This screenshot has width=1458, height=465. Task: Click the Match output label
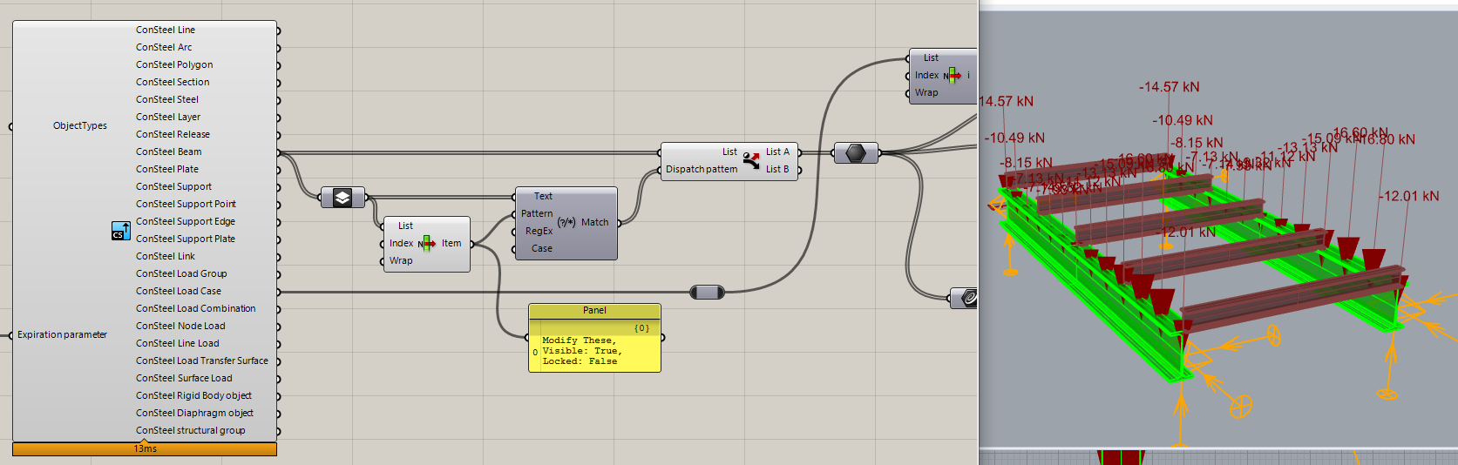tap(595, 222)
